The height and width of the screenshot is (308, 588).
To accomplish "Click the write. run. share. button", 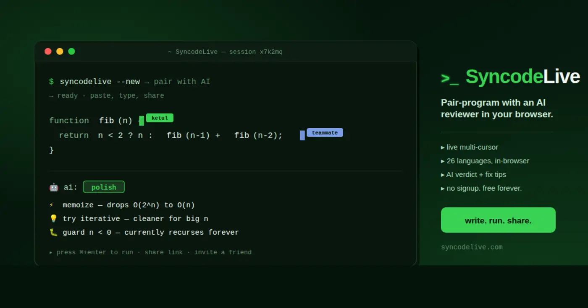I will [x=498, y=220].
